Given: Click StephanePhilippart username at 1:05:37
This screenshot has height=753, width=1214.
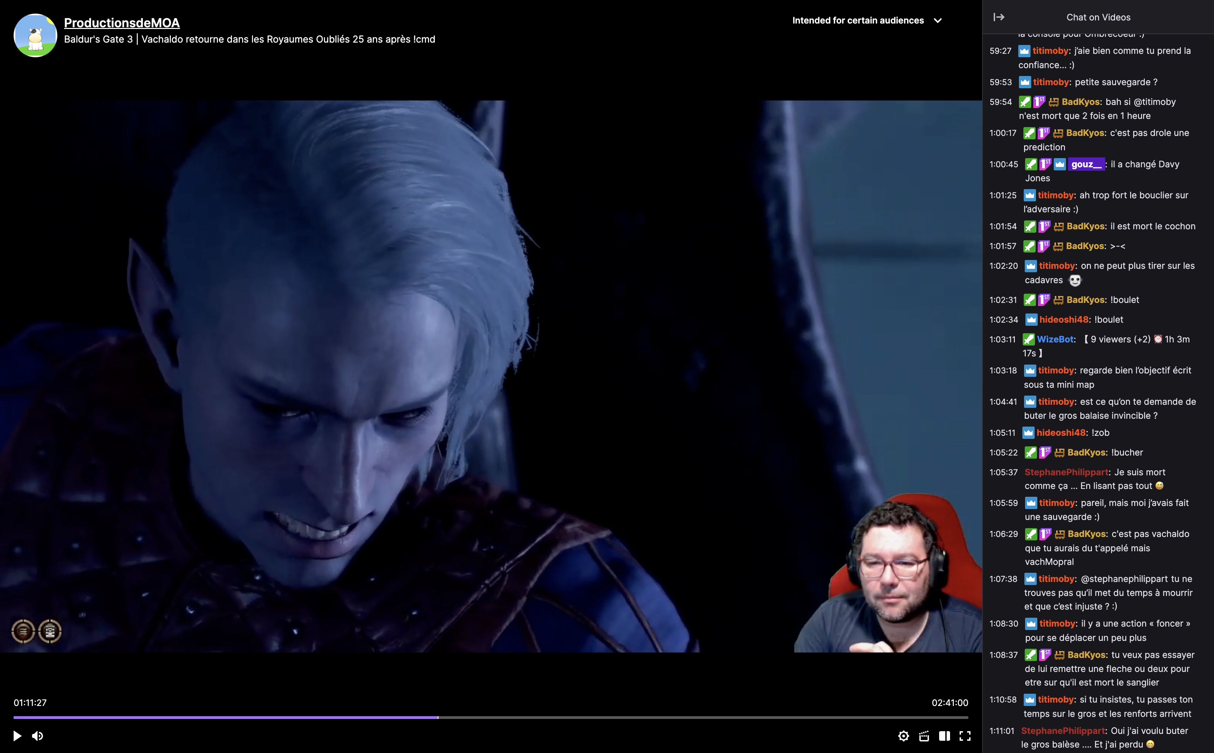Looking at the screenshot, I should (1066, 472).
